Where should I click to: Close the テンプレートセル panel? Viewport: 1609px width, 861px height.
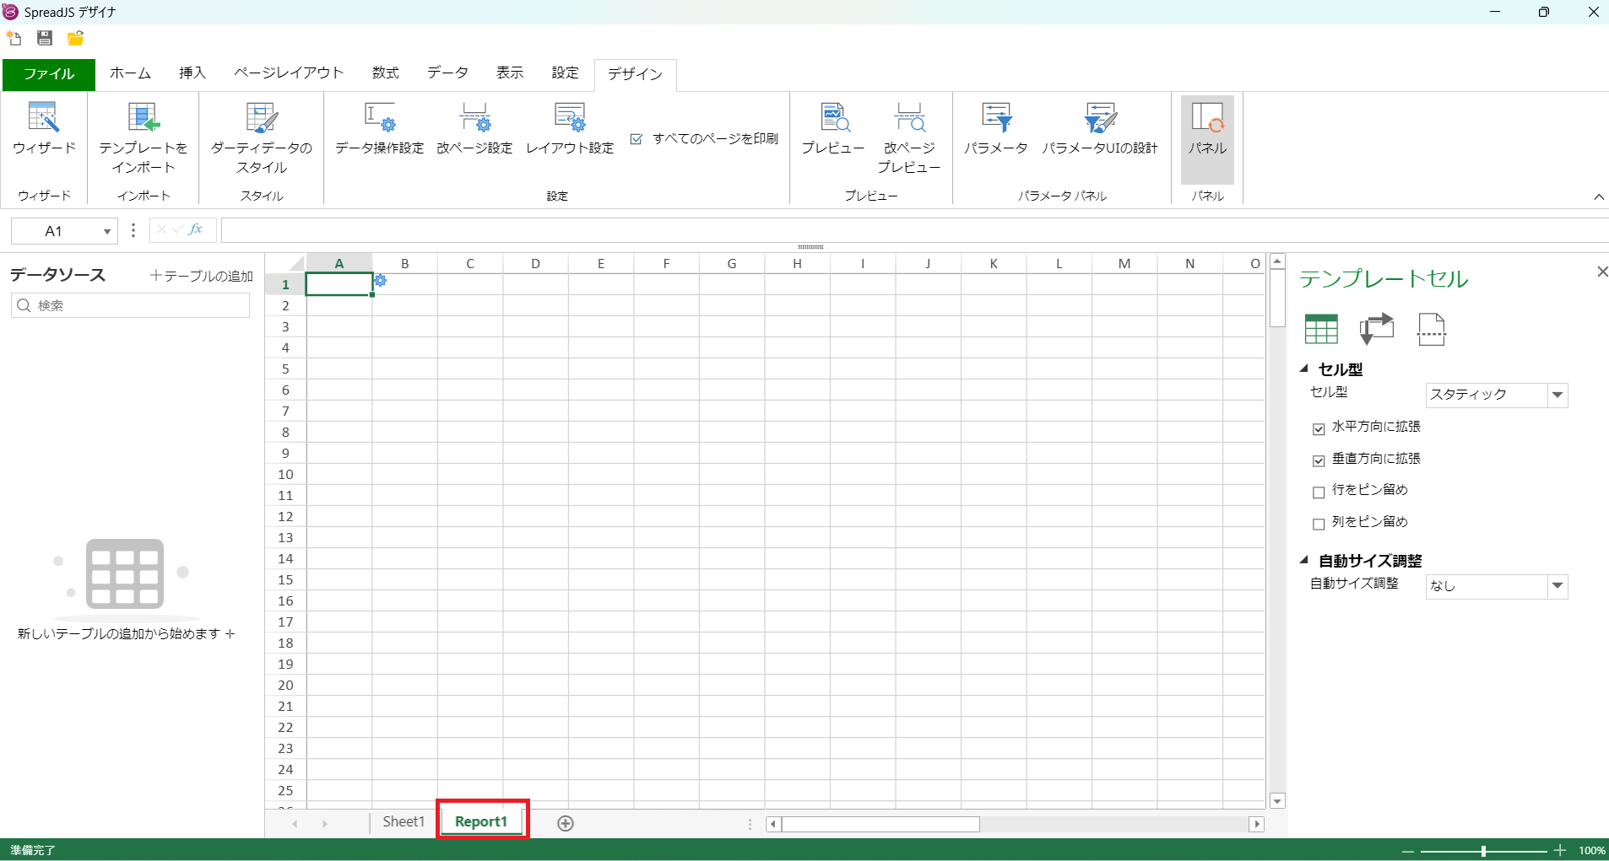[x=1601, y=272]
